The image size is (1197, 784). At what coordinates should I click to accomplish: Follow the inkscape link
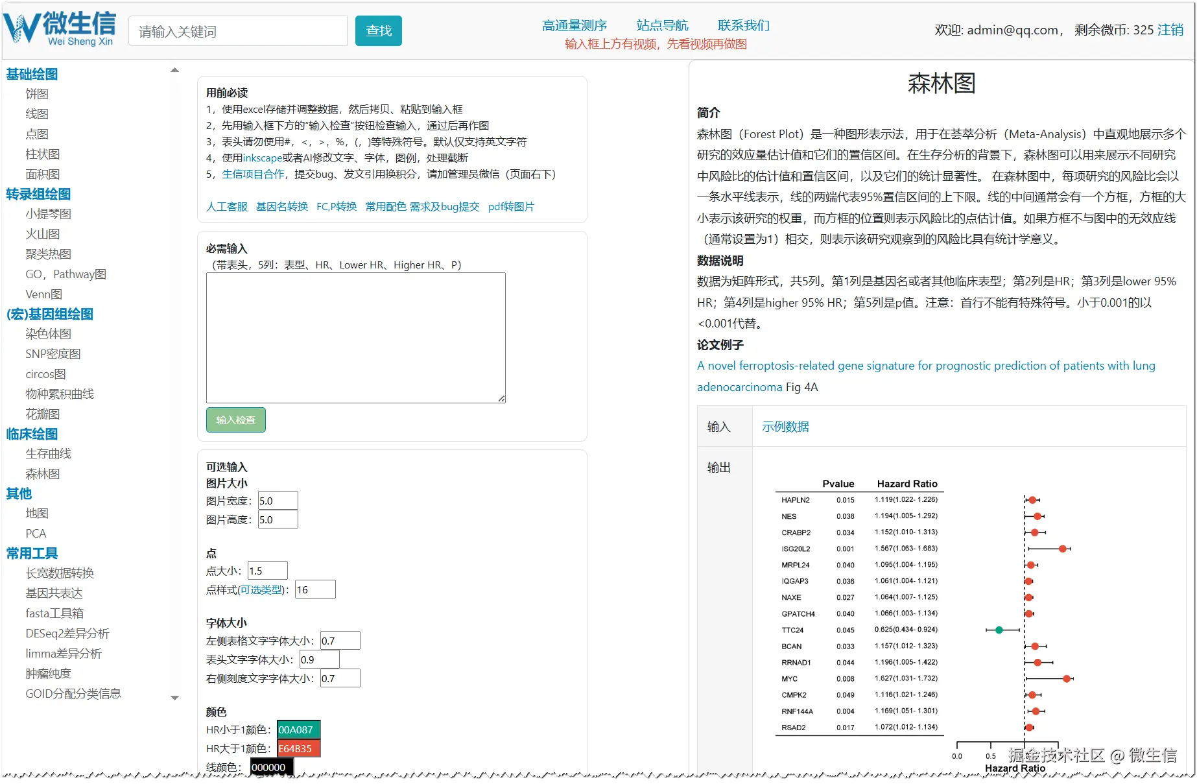(262, 158)
